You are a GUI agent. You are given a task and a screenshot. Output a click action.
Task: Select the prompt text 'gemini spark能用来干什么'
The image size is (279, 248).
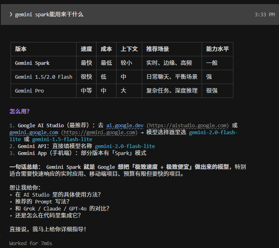point(49,14)
